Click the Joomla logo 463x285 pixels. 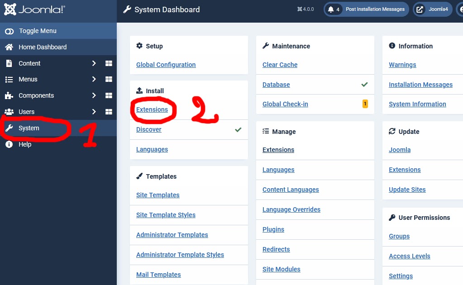(x=34, y=9)
